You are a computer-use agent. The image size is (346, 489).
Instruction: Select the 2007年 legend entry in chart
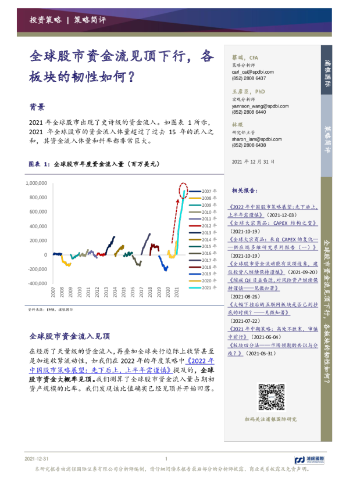pos(203,191)
